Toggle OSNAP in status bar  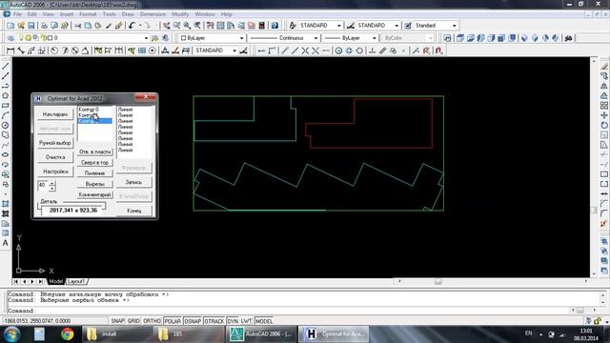coord(193,321)
